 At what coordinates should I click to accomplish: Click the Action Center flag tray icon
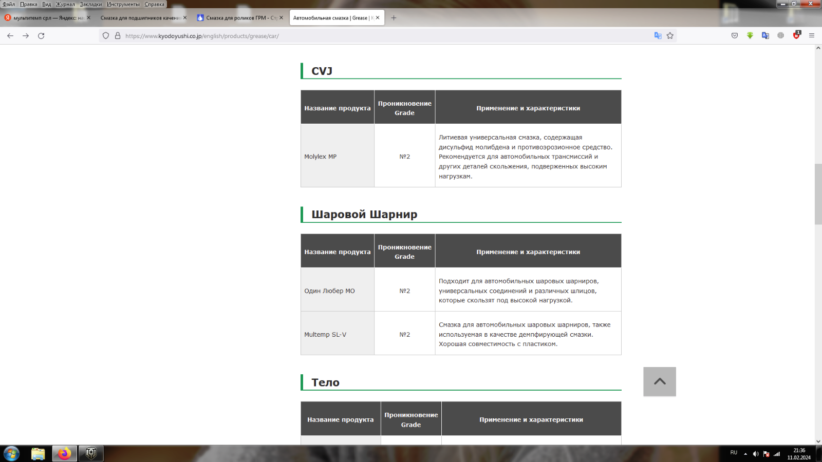click(x=766, y=454)
